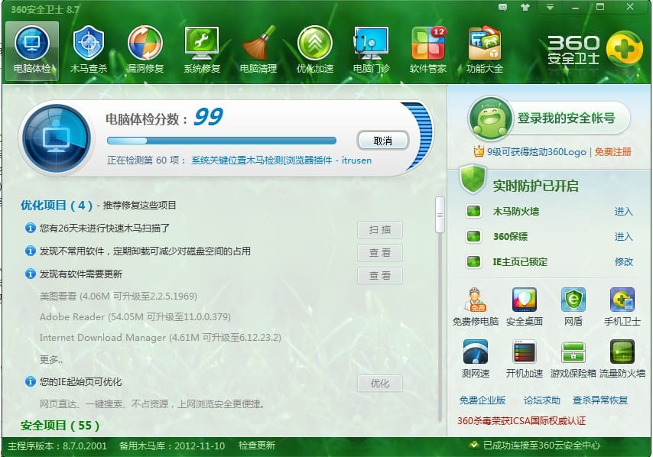Enter the 木马防火墙 protection settings

coord(622,212)
